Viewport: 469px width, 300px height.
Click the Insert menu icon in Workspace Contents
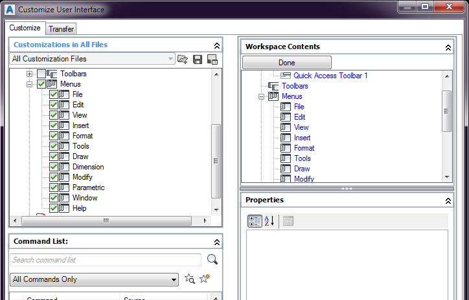pos(286,138)
